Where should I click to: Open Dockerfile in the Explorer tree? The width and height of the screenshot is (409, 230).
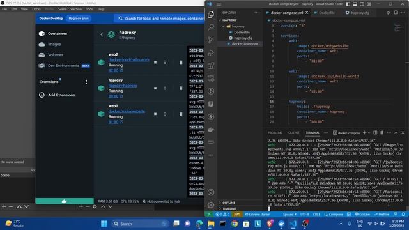(242, 32)
